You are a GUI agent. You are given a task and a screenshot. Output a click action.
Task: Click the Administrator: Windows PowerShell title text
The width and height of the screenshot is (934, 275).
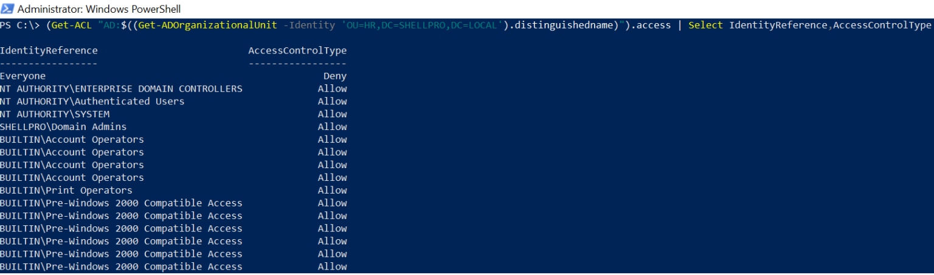(99, 9)
